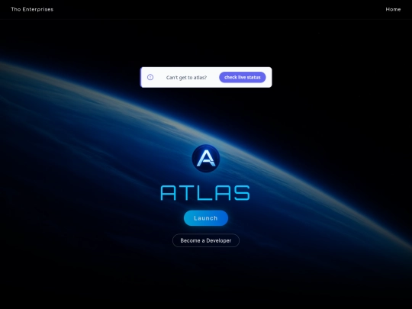Viewport: 412px width, 309px height.
Task: Click the Tho Enterprises brand name
Action: click(32, 9)
